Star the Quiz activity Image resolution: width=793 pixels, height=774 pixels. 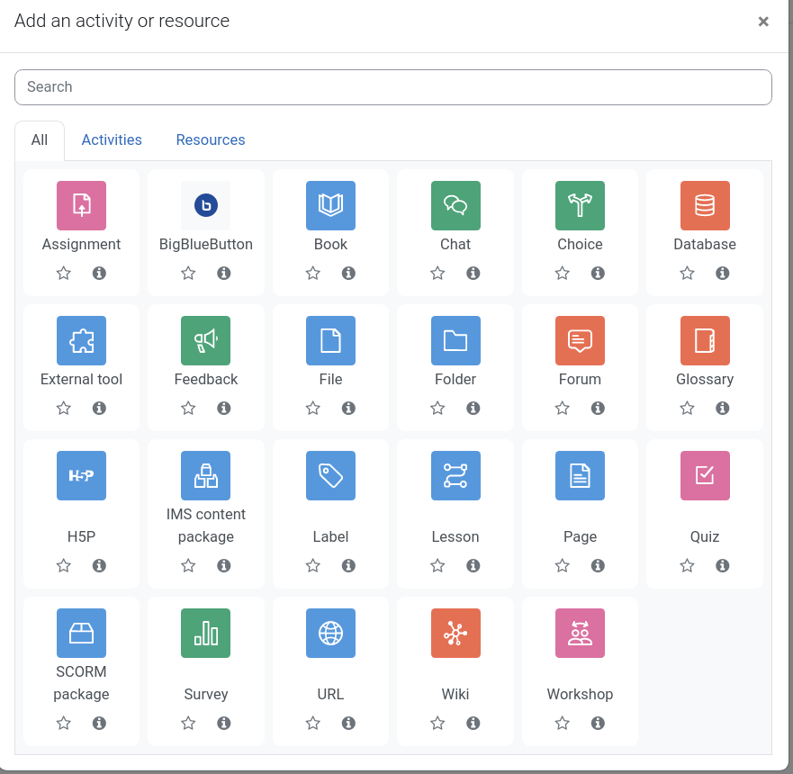point(687,565)
